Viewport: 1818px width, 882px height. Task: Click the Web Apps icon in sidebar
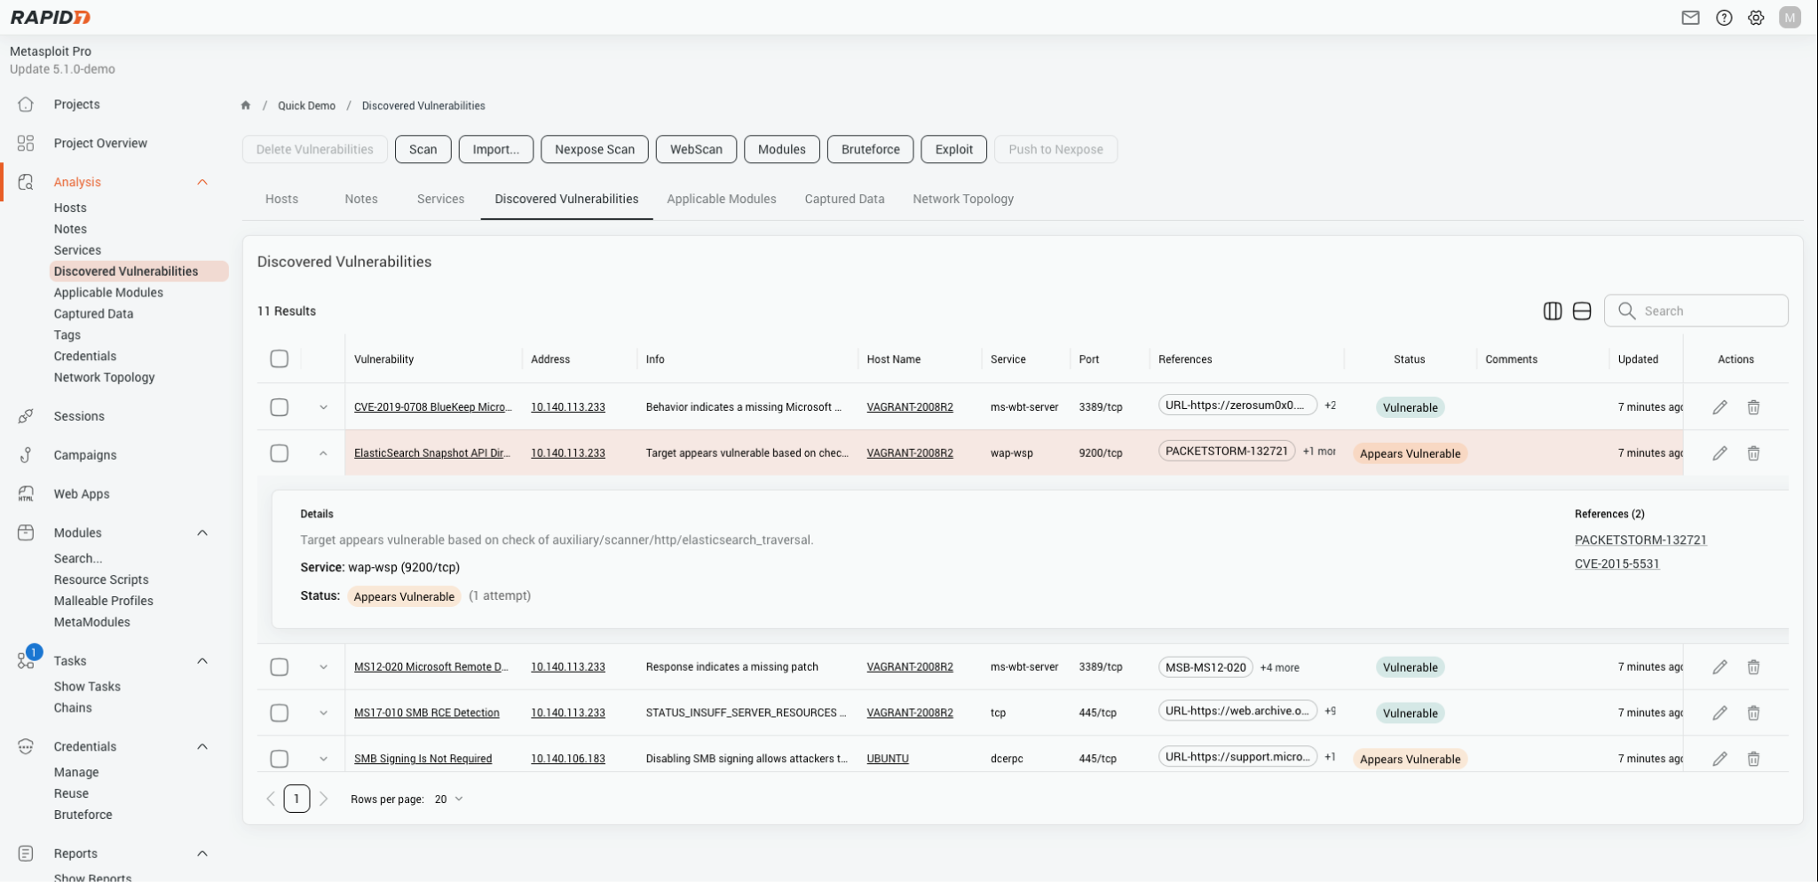[26, 494]
